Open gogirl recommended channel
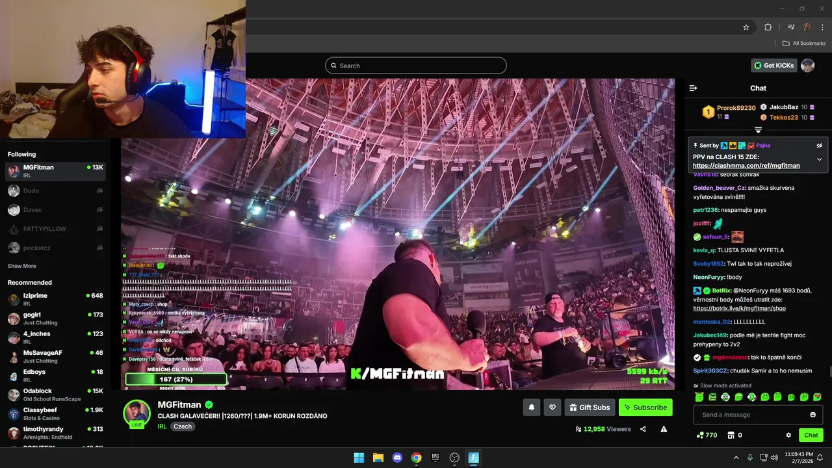Screen dimensions: 832x468 coord(55,318)
